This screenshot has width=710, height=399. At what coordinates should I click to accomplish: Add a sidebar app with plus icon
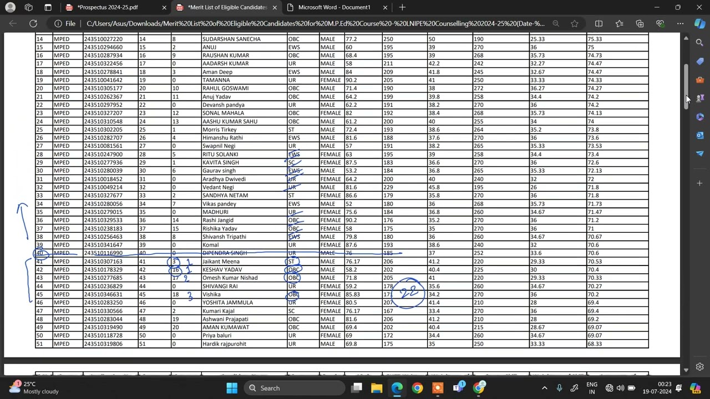[699, 183]
